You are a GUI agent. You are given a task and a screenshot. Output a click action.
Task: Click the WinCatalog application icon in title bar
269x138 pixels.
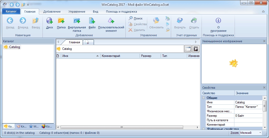(5, 4)
